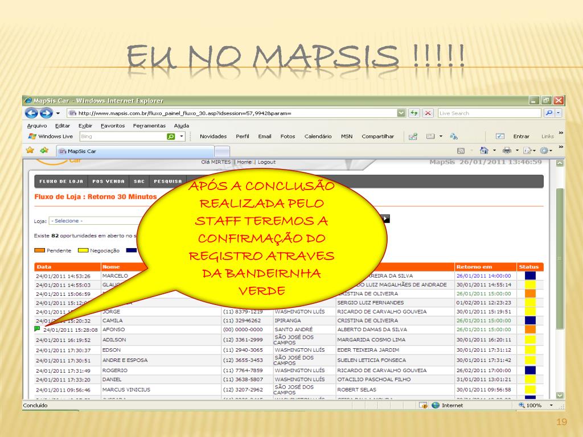Click Compartilhar on the Windows Live toolbar
The image size is (583, 437).
pos(378,137)
